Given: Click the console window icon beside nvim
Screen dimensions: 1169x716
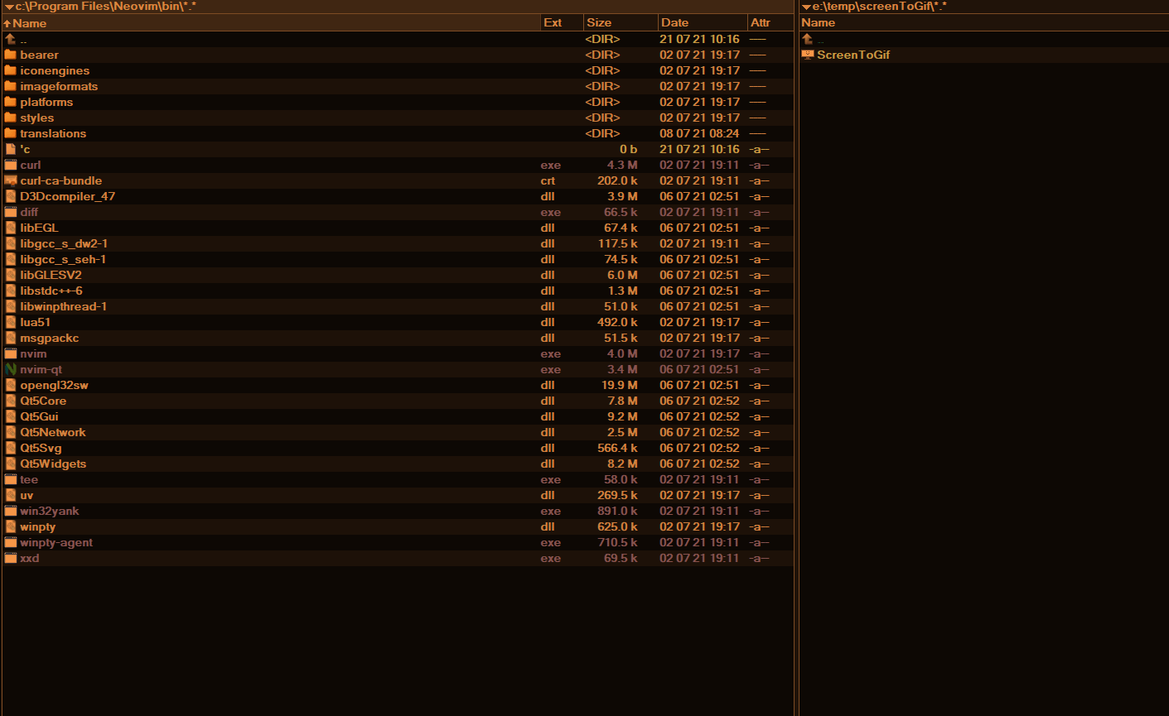Looking at the screenshot, I should coord(10,353).
